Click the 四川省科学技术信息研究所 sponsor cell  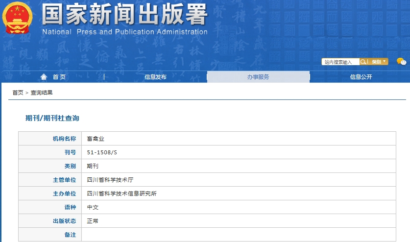[x=121, y=194]
